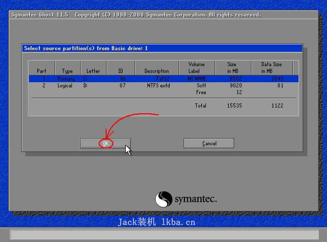Click the dialog title bar Select source partition
Image resolution: width=327 pixels, height=242 pixels.
162,49
